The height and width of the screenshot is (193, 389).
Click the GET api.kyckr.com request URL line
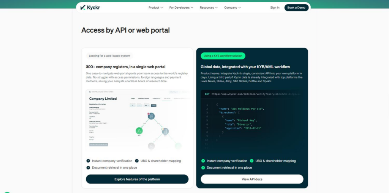252,94
